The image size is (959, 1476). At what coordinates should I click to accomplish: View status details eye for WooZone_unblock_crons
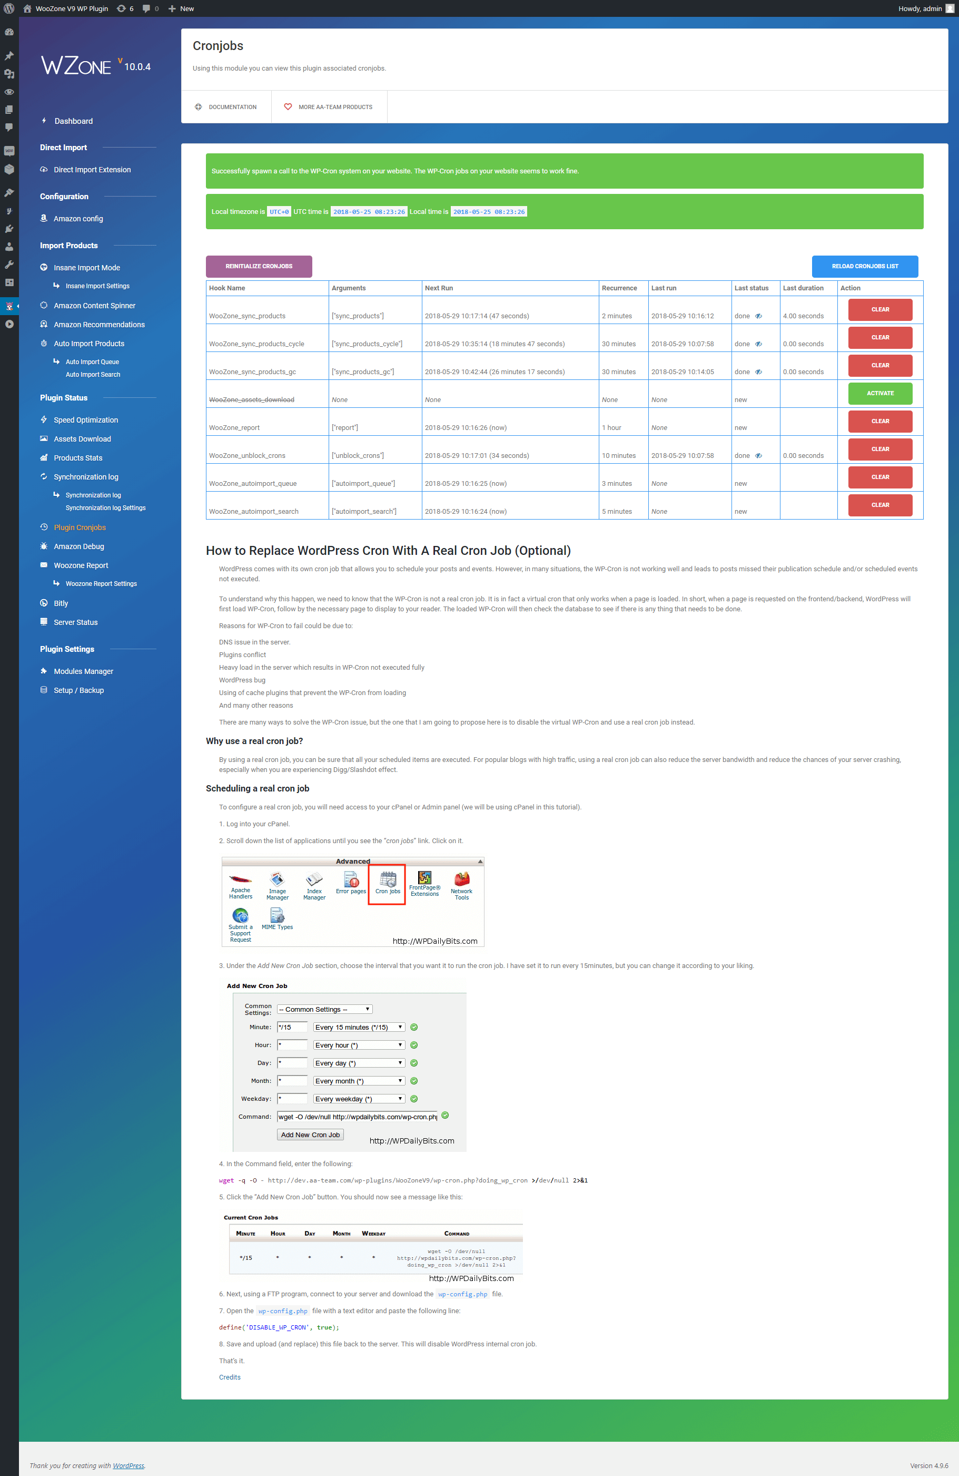point(758,456)
